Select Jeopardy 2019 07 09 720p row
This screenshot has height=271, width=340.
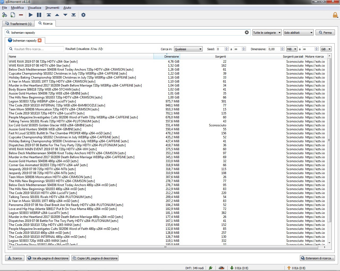coord(167,169)
